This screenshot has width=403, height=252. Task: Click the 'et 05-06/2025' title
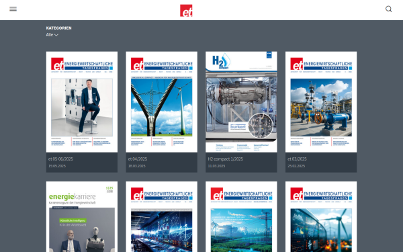[x=60, y=159]
